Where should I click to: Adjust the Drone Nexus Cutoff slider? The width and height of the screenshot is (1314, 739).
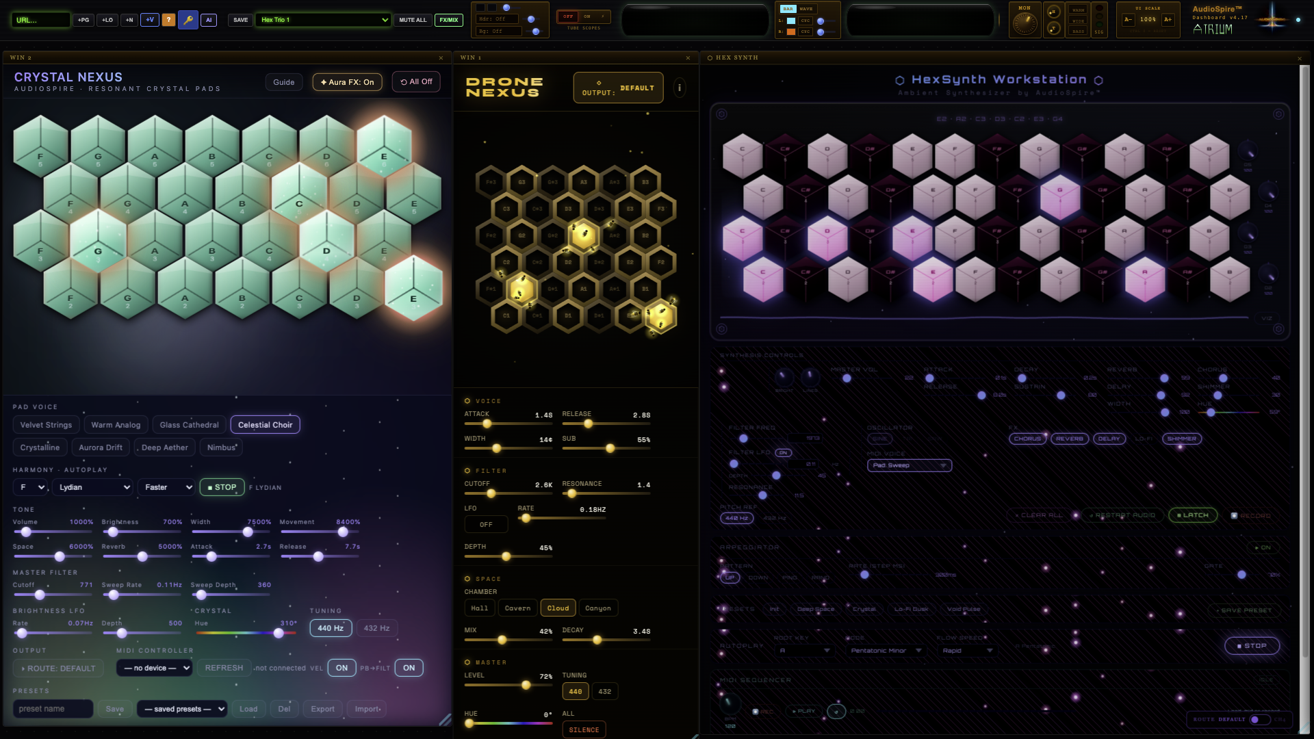[508, 493]
